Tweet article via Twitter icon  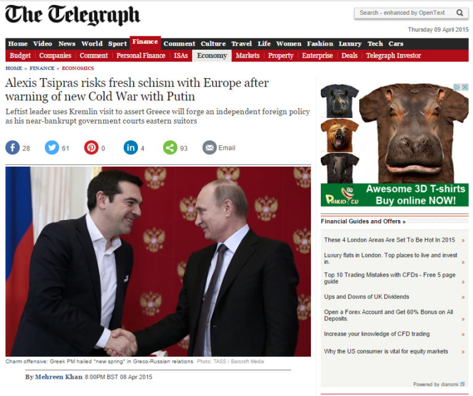coord(52,148)
